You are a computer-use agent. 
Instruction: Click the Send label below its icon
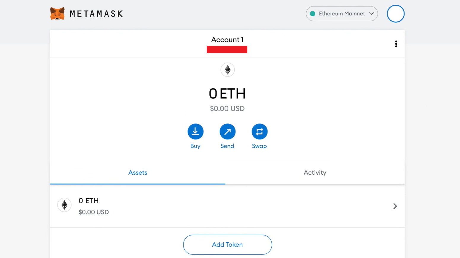pos(227,146)
